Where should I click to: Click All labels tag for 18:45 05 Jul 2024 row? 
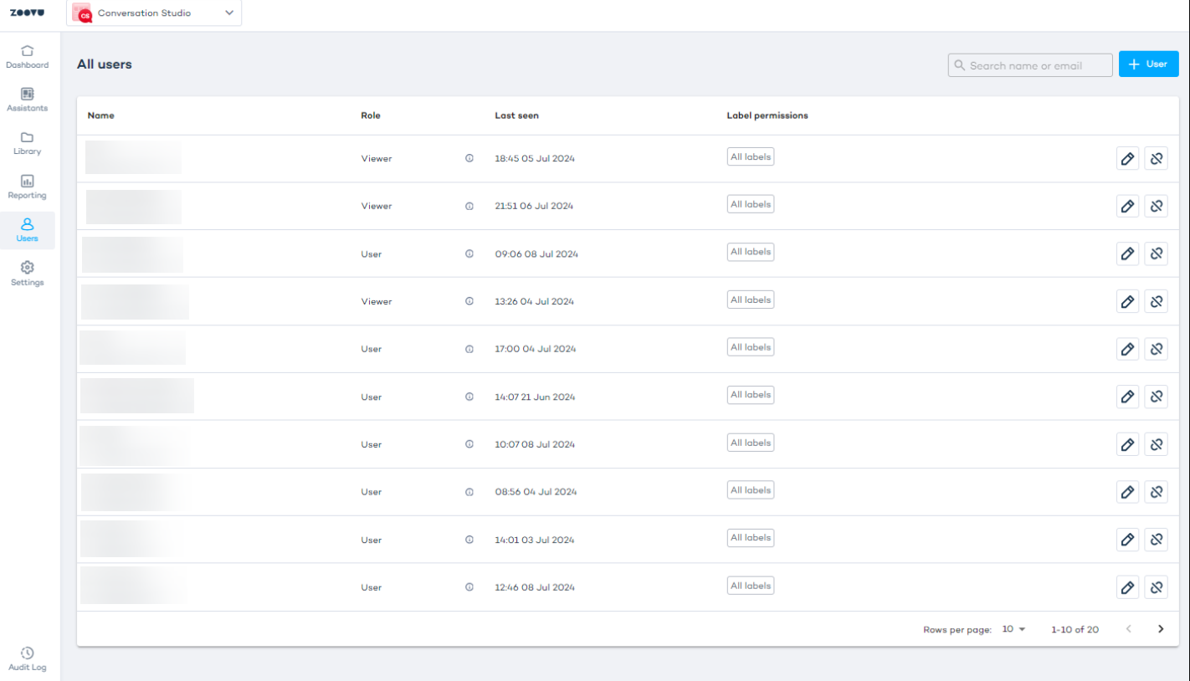pyautogui.click(x=751, y=157)
